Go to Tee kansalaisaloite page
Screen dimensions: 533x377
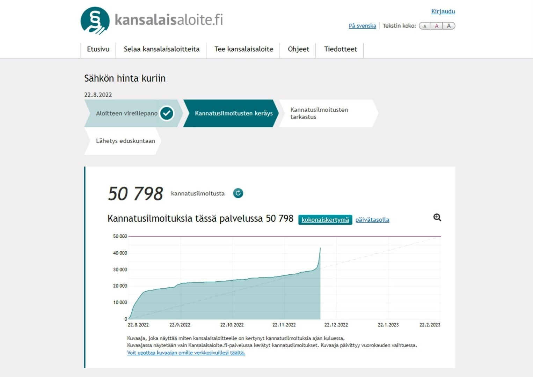coord(243,49)
